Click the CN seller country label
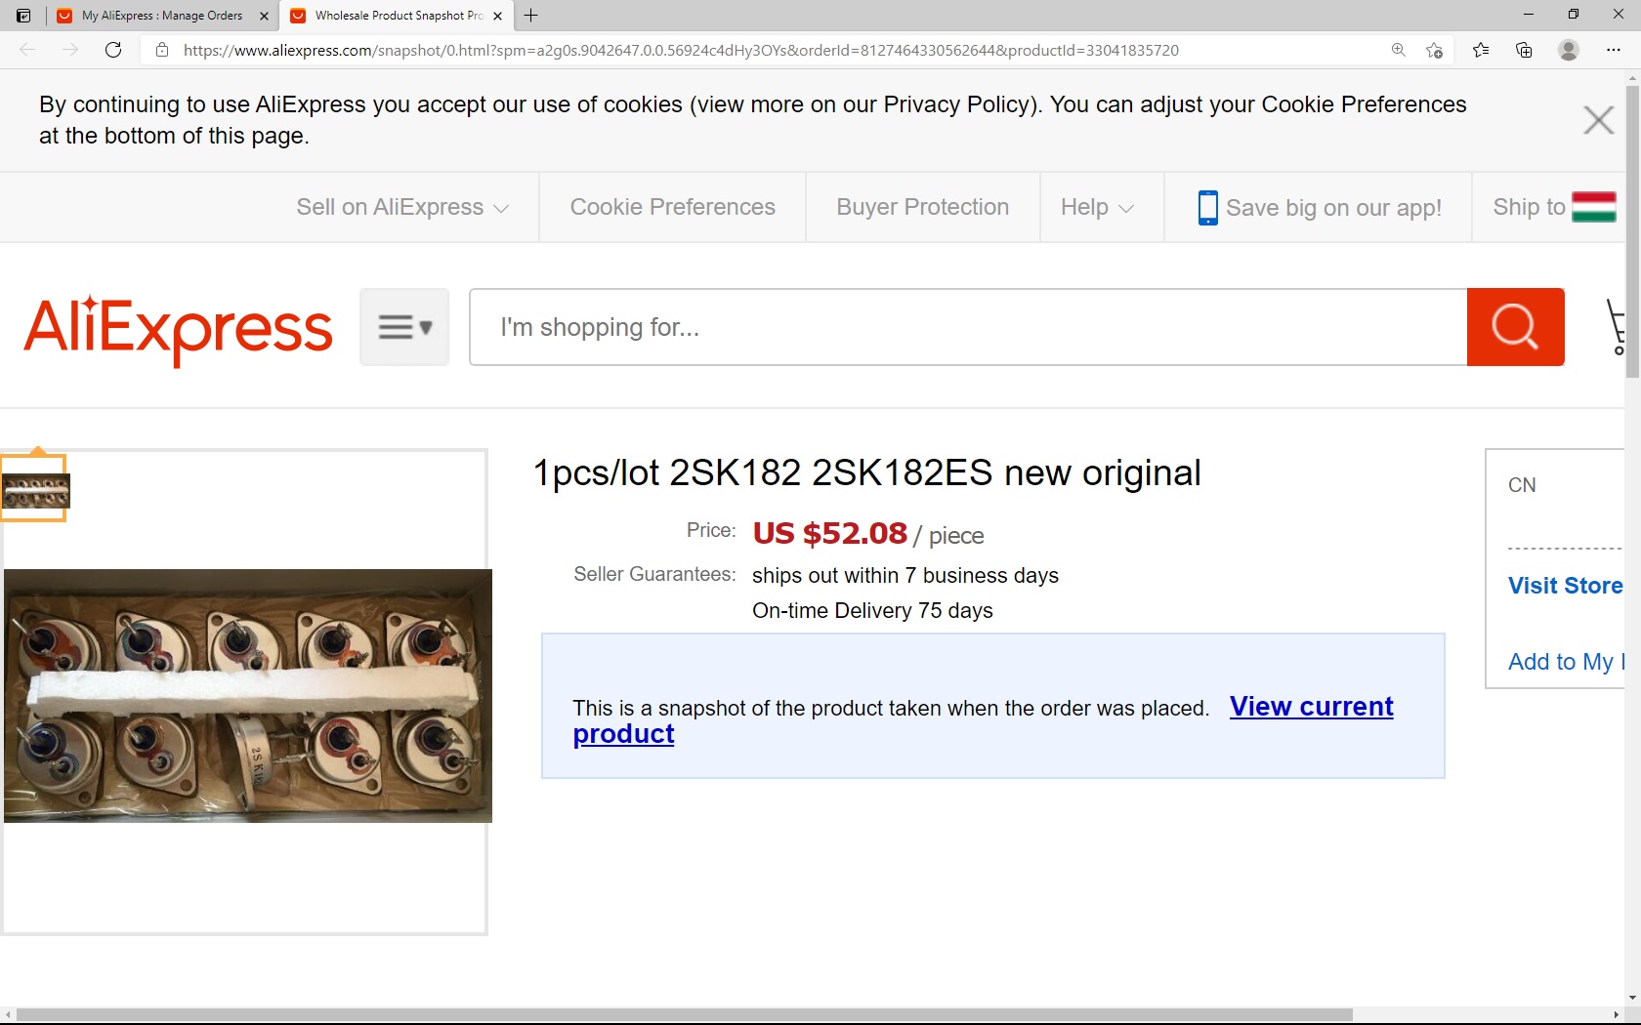This screenshot has height=1025, width=1641. point(1522,485)
